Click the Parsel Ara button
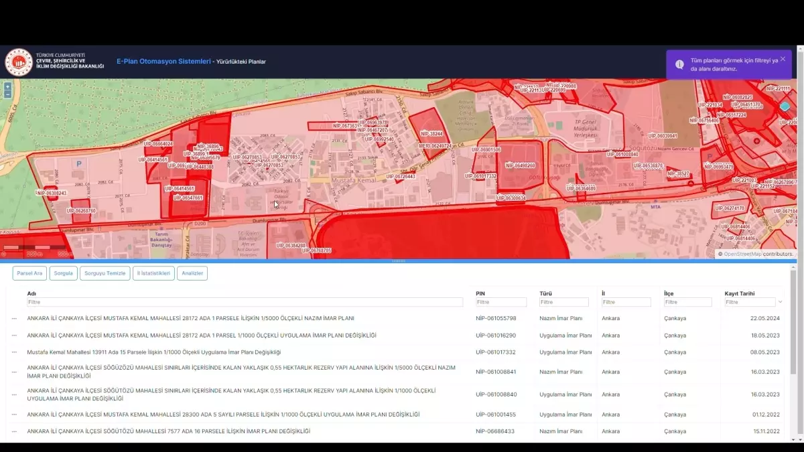 pos(29,273)
